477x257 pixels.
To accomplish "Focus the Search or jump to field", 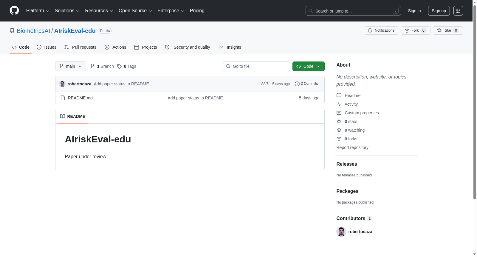I will click(353, 11).
